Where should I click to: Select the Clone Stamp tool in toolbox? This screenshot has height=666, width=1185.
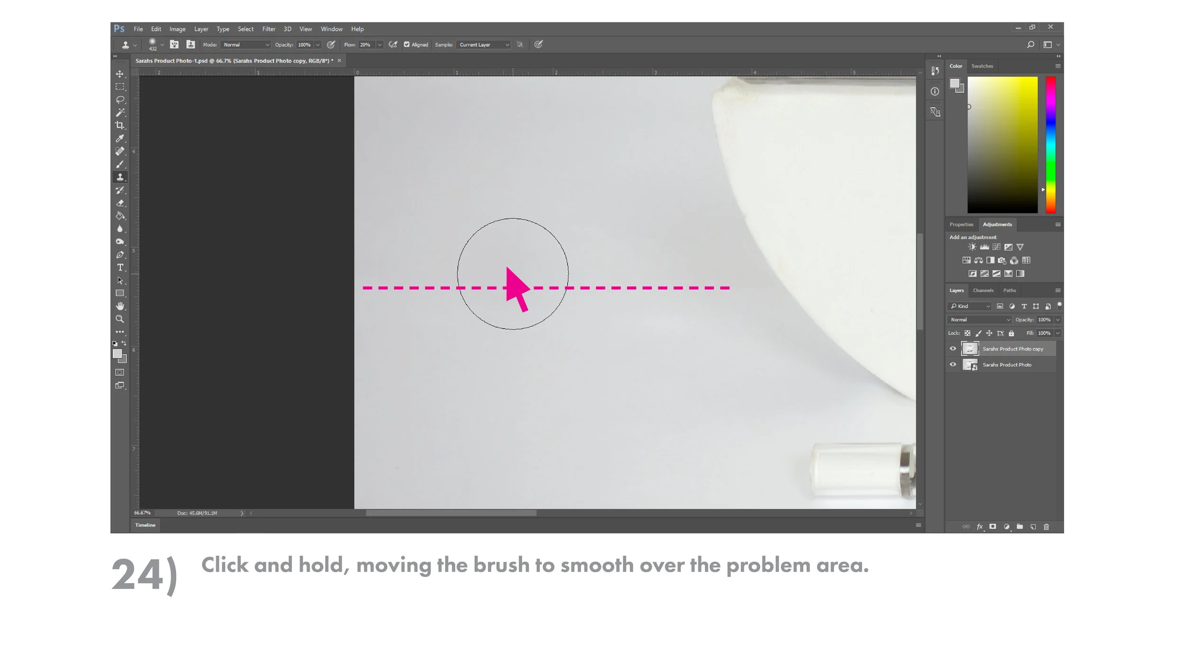click(x=120, y=177)
